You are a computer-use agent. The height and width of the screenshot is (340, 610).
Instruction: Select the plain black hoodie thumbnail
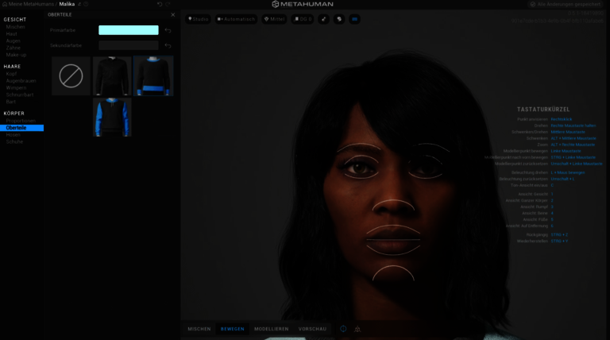click(x=112, y=75)
